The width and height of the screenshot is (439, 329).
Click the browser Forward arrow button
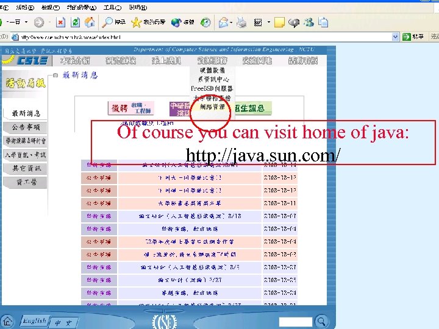(39, 22)
